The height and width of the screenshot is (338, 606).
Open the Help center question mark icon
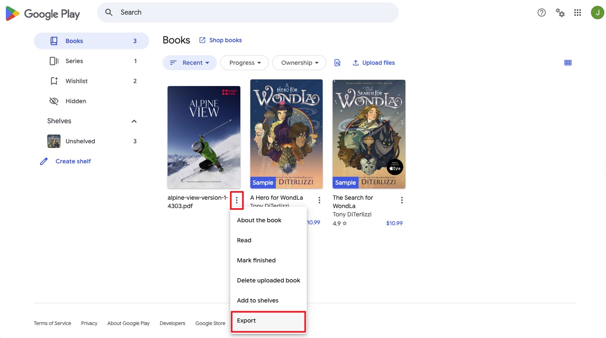542,13
